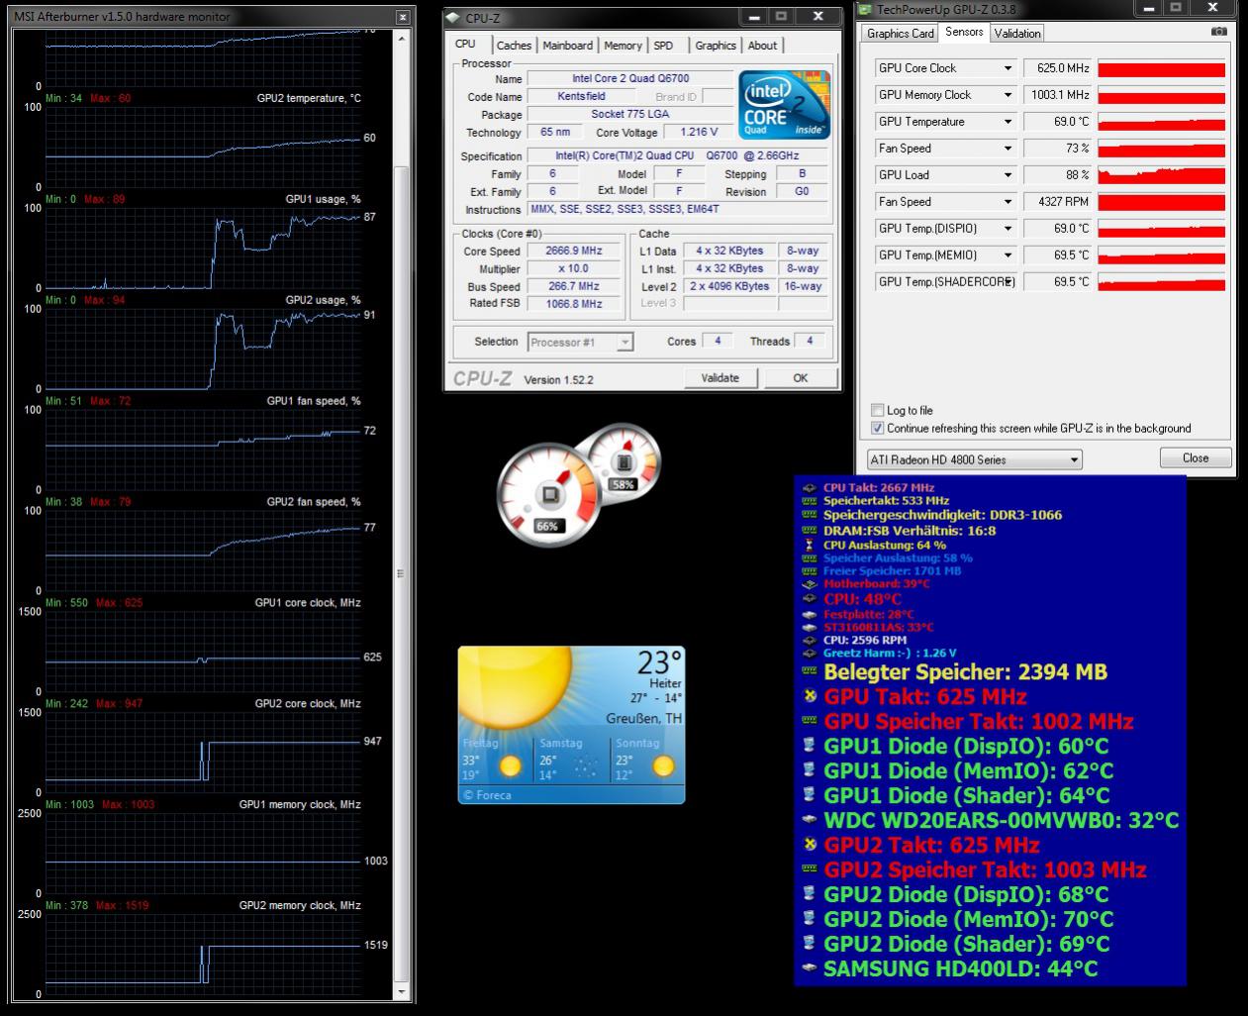Viewport: 1248px width, 1016px height.
Task: Click icon beside GPU2 Diode (MemIO)
Action: click(x=810, y=919)
